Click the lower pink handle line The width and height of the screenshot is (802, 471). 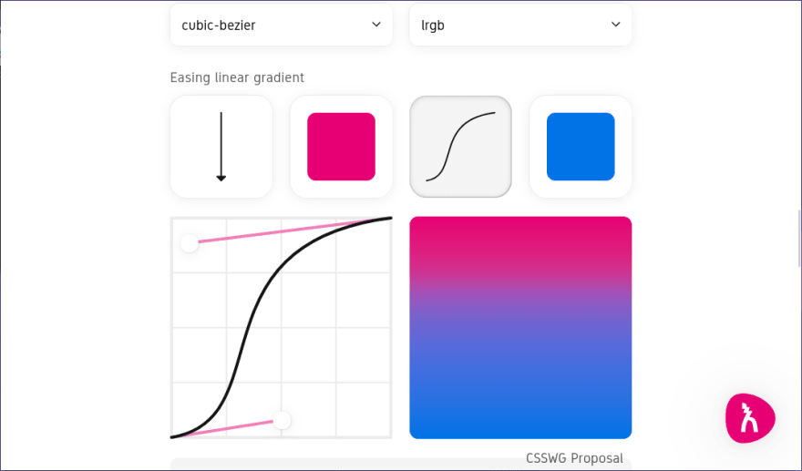[228, 429]
